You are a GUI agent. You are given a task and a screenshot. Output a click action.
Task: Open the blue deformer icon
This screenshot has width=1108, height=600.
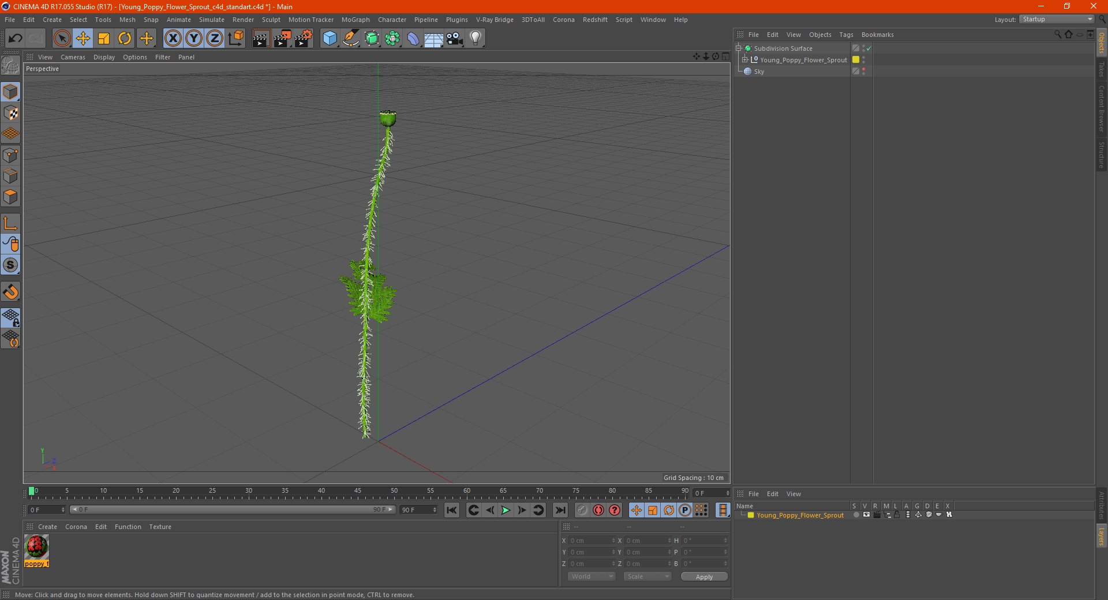pyautogui.click(x=413, y=39)
